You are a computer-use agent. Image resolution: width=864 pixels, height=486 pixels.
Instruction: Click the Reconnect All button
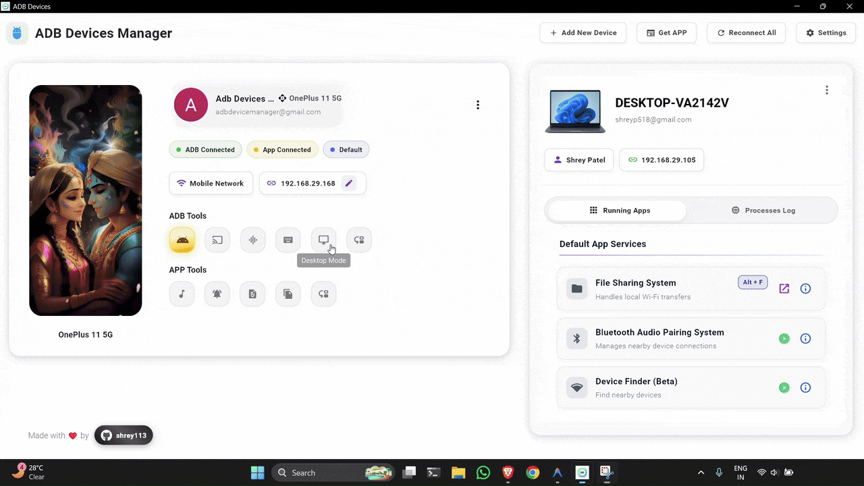(x=746, y=32)
